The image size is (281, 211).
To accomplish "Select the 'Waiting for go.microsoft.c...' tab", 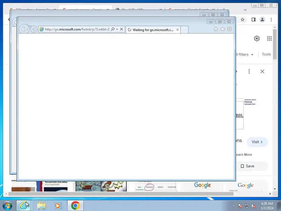I will point(153,30).
